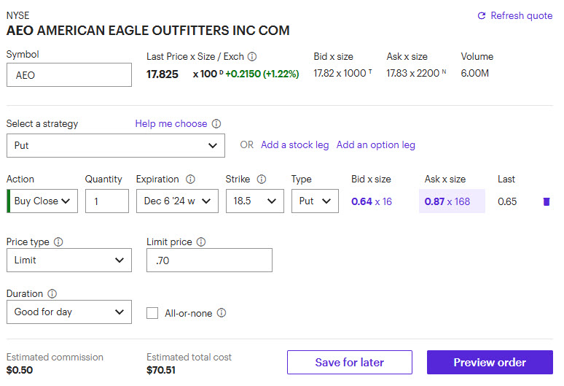Expand the Dec 6 '24 expiration dropdown

tap(177, 201)
